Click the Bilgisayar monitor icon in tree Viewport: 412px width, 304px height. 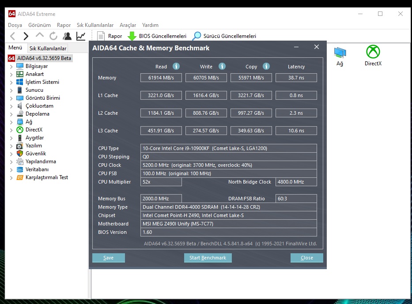click(20, 66)
